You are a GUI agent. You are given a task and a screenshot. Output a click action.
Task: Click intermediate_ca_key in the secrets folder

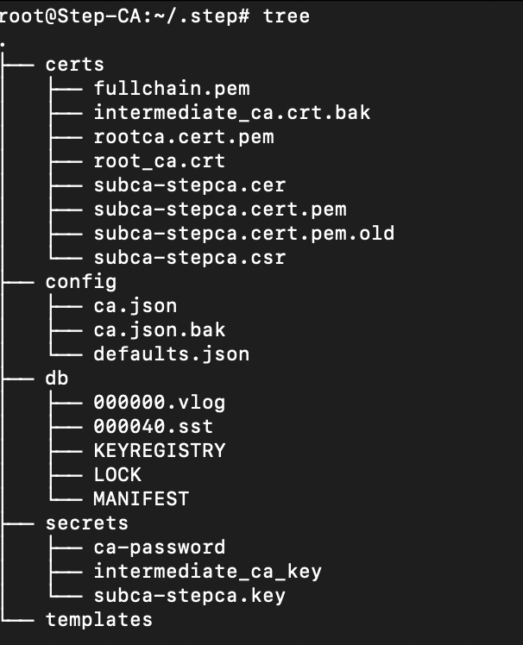pos(208,571)
